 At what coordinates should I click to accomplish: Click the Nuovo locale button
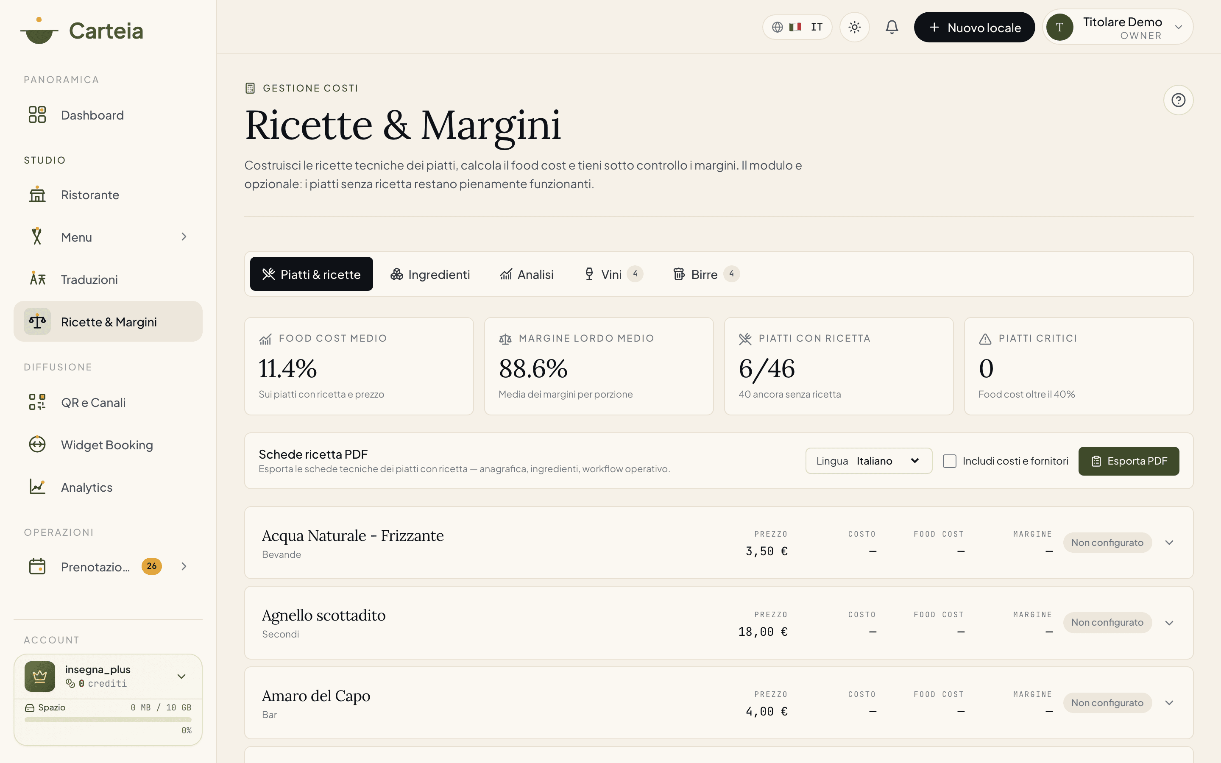tap(974, 27)
